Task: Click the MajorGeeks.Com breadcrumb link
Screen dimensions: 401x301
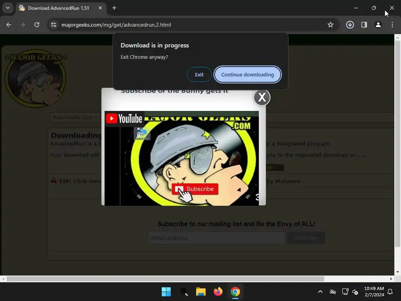Action: 72,117
